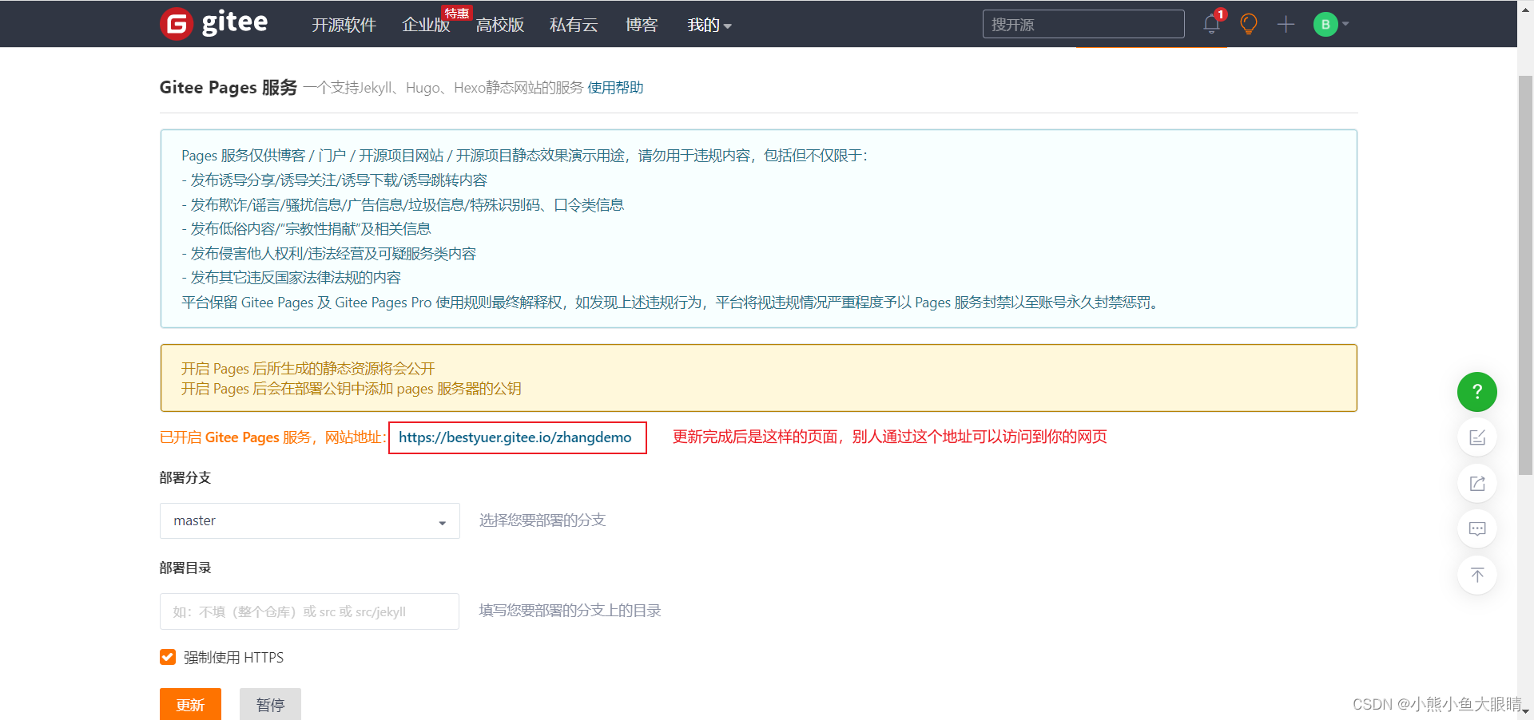The height and width of the screenshot is (720, 1534).
Task: Open the 博客 menu item
Action: [x=642, y=25]
